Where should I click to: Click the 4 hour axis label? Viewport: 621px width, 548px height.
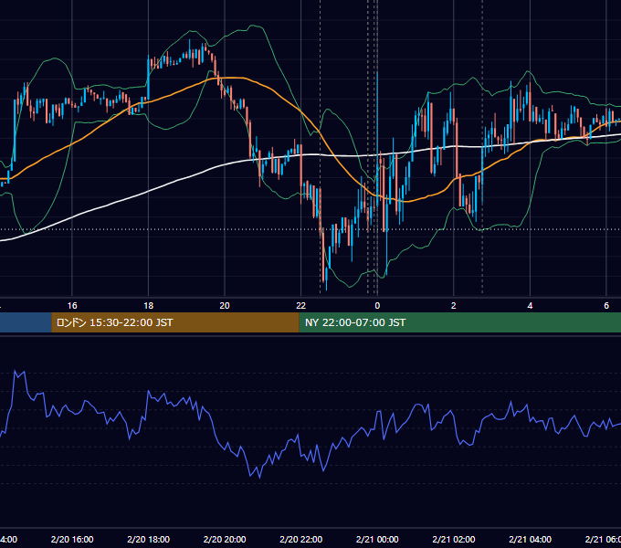point(530,306)
